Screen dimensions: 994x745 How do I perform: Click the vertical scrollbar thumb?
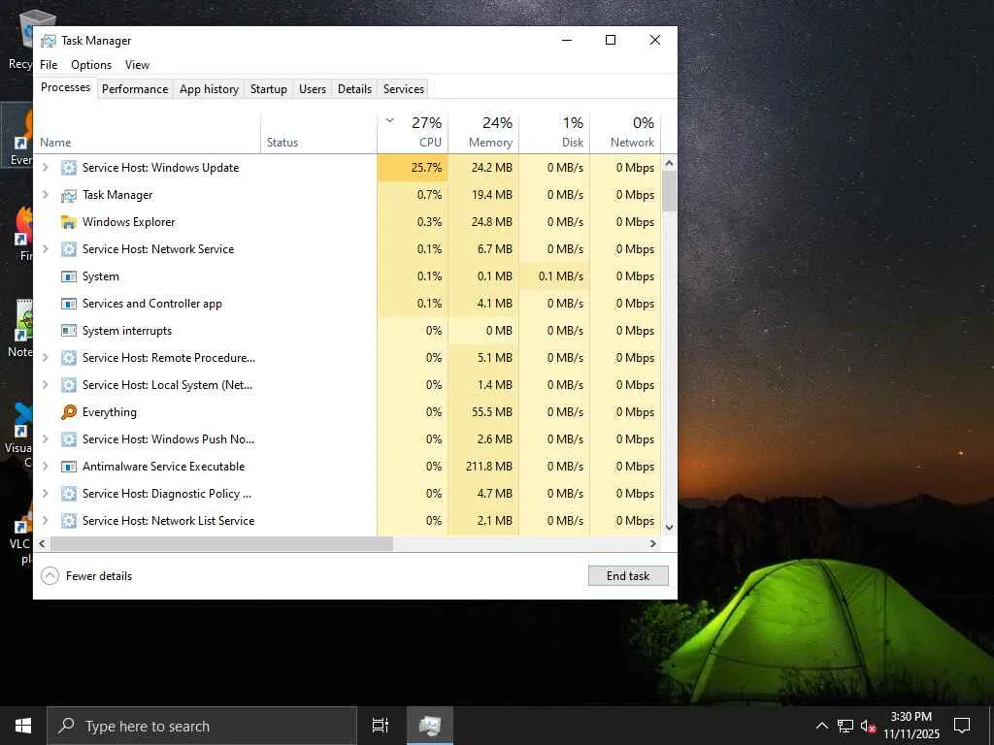pos(670,191)
